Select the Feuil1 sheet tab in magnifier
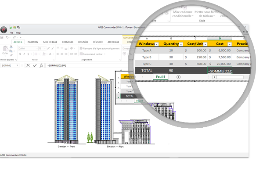 (160, 77)
